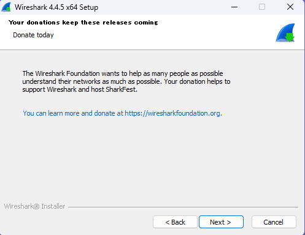This screenshot has width=305, height=235.
Task: Click the Wireshark installer logo in header
Action: tap(285, 33)
